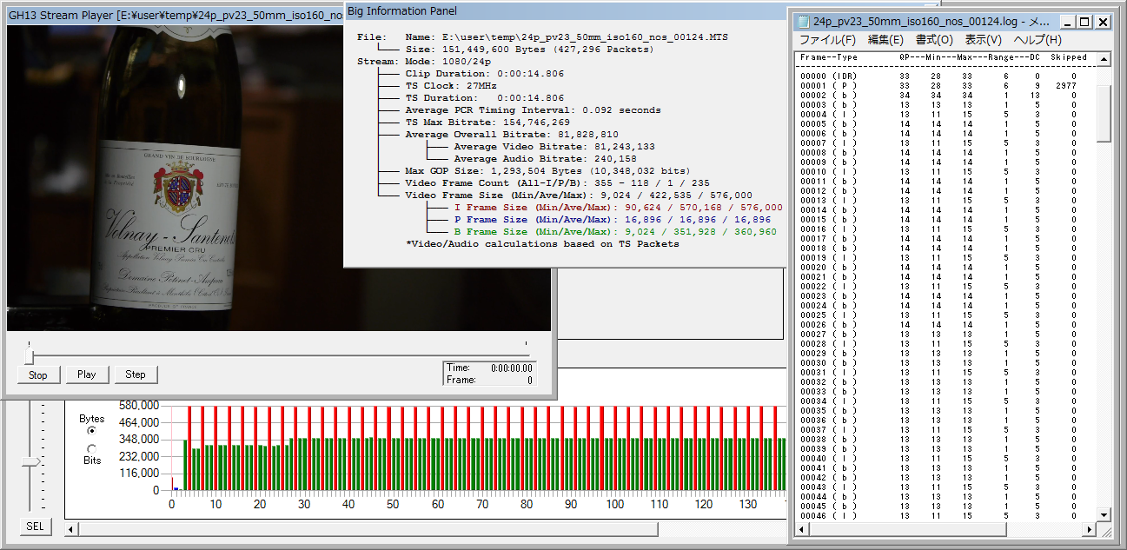Click the SEL button below the vertical slider

pyautogui.click(x=35, y=527)
